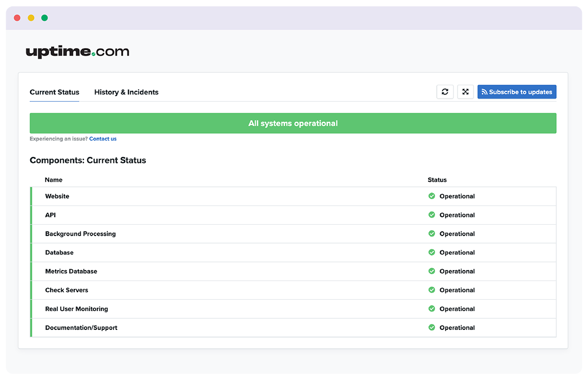Click the Status column header
The image size is (588, 379).
pyautogui.click(x=437, y=180)
